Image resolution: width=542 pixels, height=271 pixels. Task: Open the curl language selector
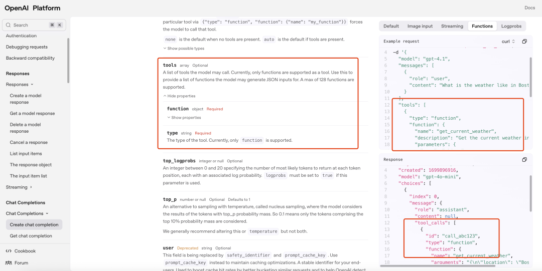click(508, 42)
